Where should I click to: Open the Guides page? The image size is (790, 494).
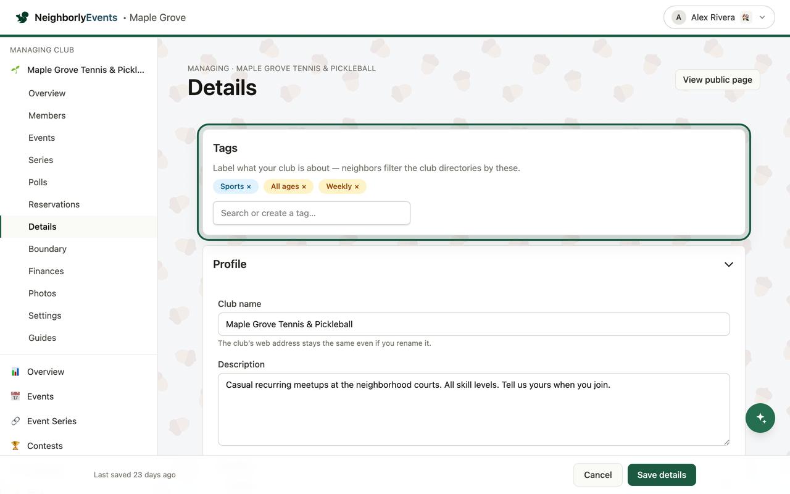point(42,338)
